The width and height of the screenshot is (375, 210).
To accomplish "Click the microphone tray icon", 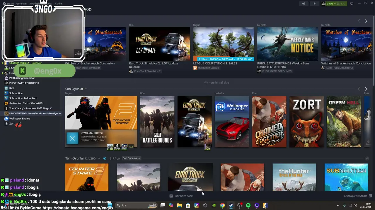I will tap(344, 205).
